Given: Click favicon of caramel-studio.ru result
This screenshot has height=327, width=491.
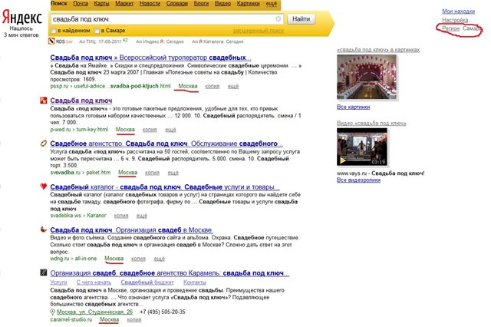Looking at the screenshot, I should (44, 272).
